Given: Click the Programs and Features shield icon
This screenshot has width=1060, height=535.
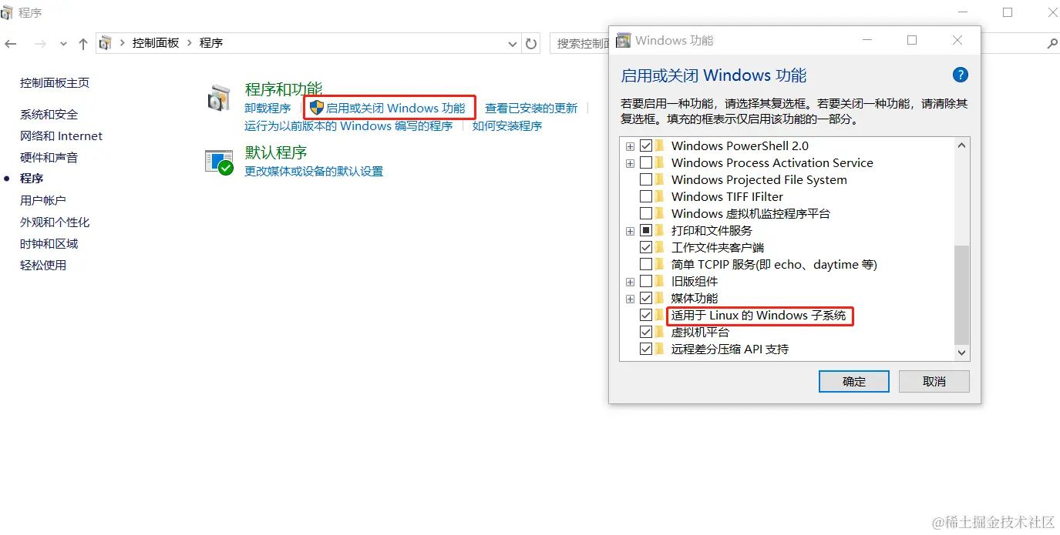Looking at the screenshot, I should (218, 96).
